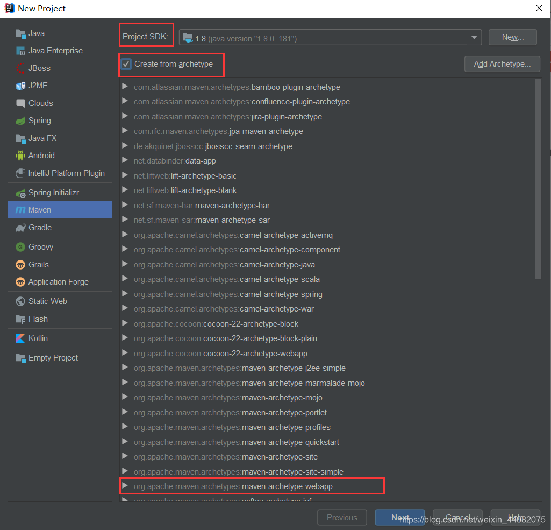Click the Maven m icon
551x530 pixels.
pos(20,210)
